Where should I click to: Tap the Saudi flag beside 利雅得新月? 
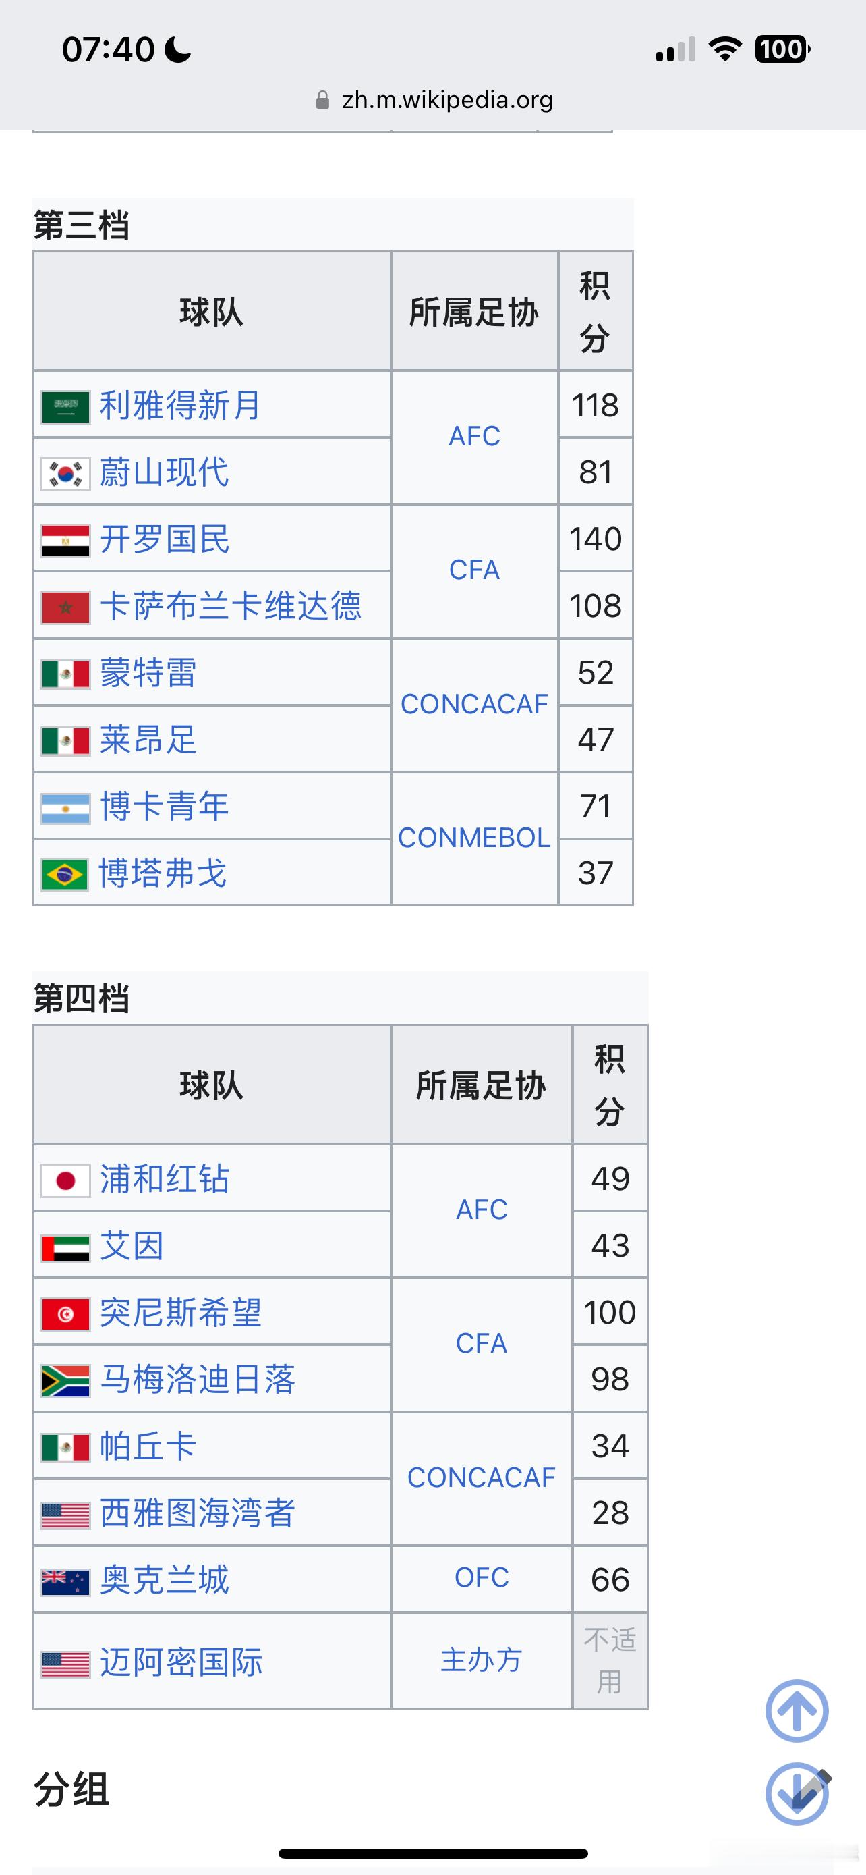click(x=65, y=407)
